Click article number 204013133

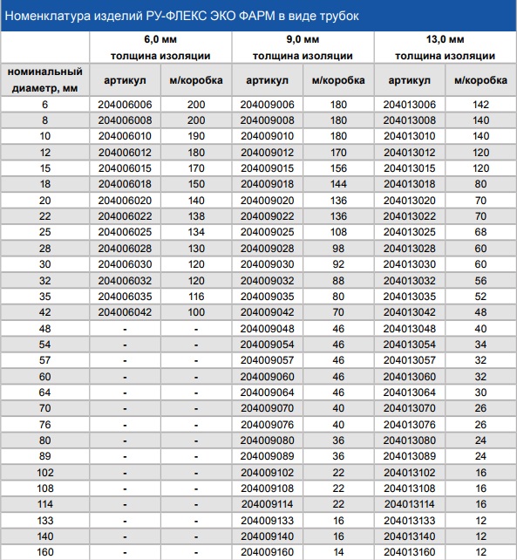[x=410, y=521]
